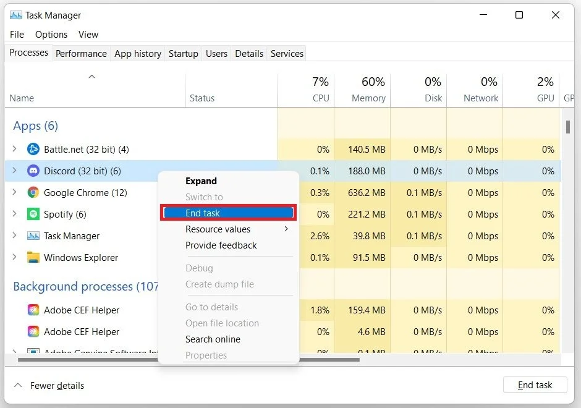This screenshot has width=581, height=408.
Task: Click the Google Chrome icon
Action: pyautogui.click(x=33, y=193)
